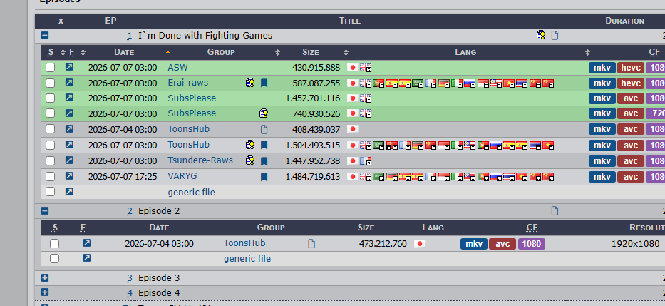This screenshot has height=306, width=665.
Task: Click the comment note icon in Tsundere-Raws row
Action: [250, 161]
